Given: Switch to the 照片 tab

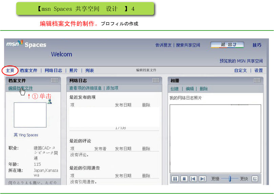Looking at the screenshot, I should click(73, 70).
